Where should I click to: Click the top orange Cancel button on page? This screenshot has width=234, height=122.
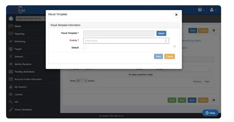(203, 31)
